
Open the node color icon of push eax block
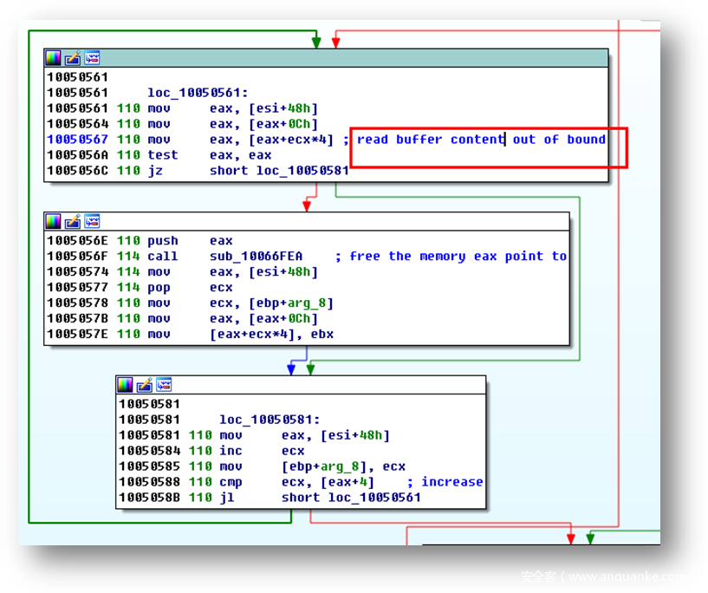click(x=53, y=221)
